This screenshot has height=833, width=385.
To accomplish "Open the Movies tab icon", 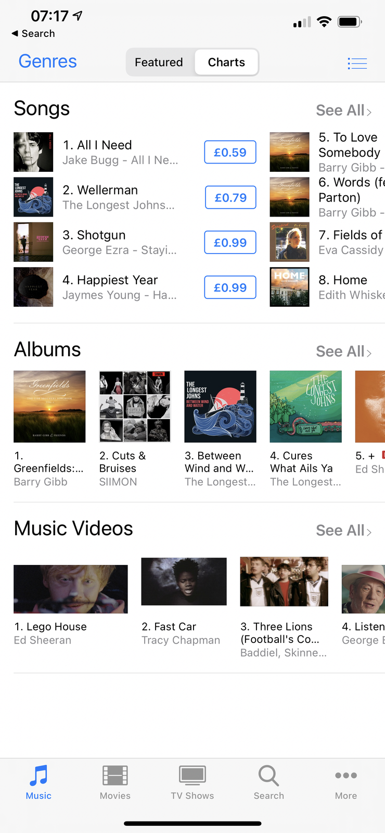I will tap(115, 776).
